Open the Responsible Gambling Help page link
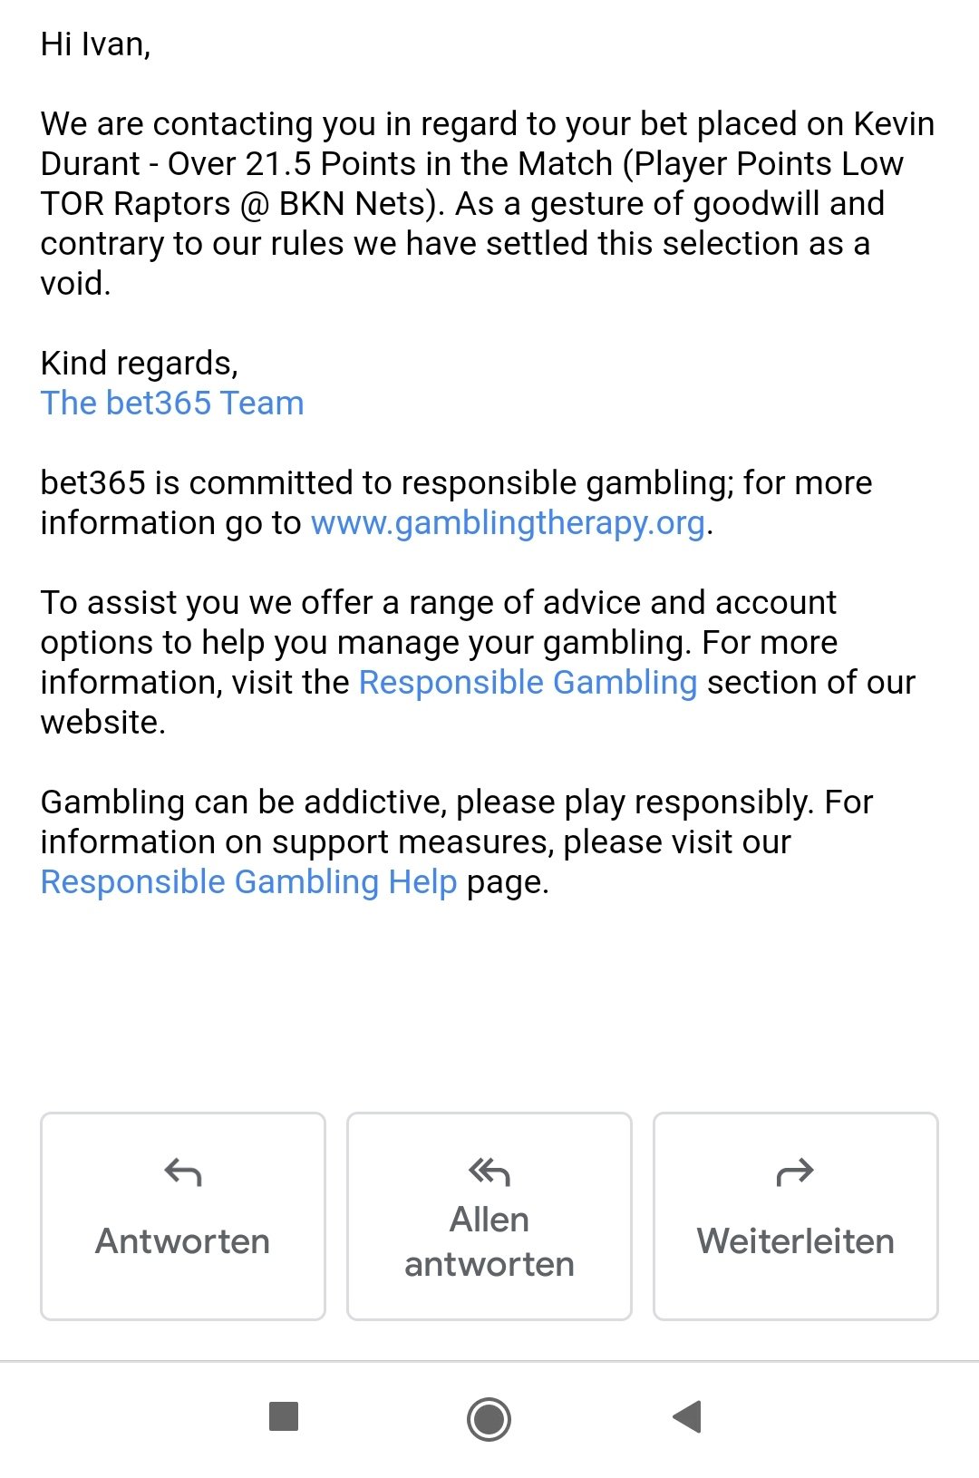This screenshot has width=979, height=1478. coord(249,882)
